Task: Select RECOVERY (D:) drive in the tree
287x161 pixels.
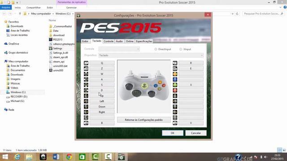Action: tap(19, 97)
